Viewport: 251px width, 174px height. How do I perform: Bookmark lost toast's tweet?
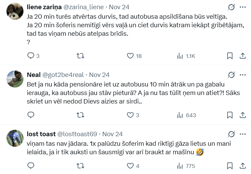click(x=230, y=166)
